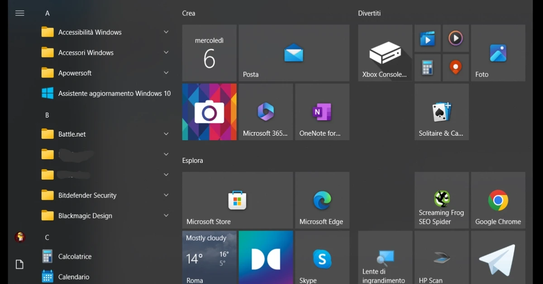Launch Xbox Console Companion tile
The image size is (543, 284).
click(x=385, y=53)
